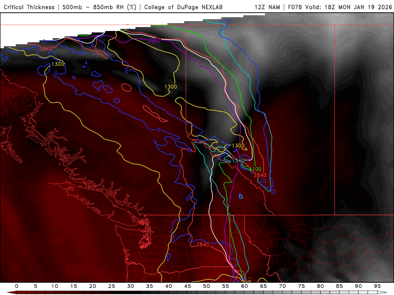Click the '50' color scale label
Screen dimensions: 394x295
[206, 286]
